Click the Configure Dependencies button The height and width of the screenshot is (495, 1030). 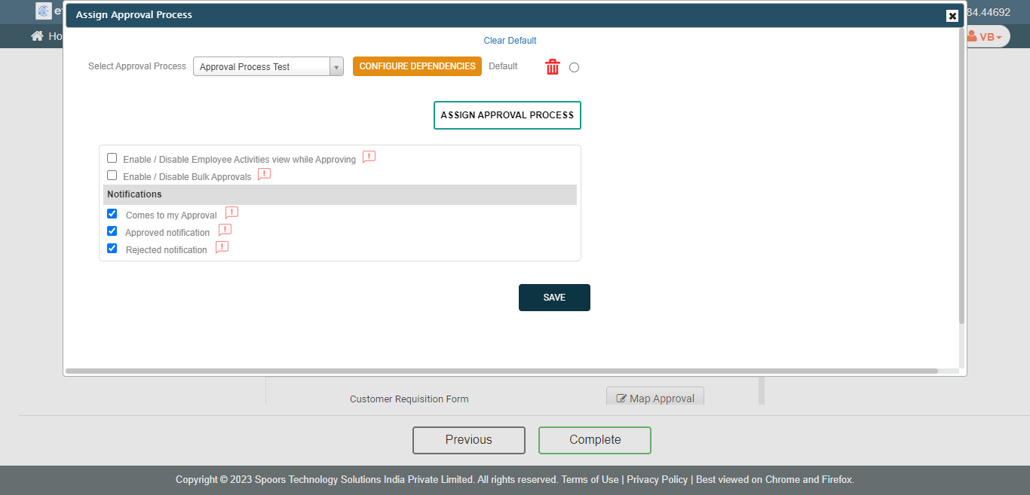click(x=417, y=66)
